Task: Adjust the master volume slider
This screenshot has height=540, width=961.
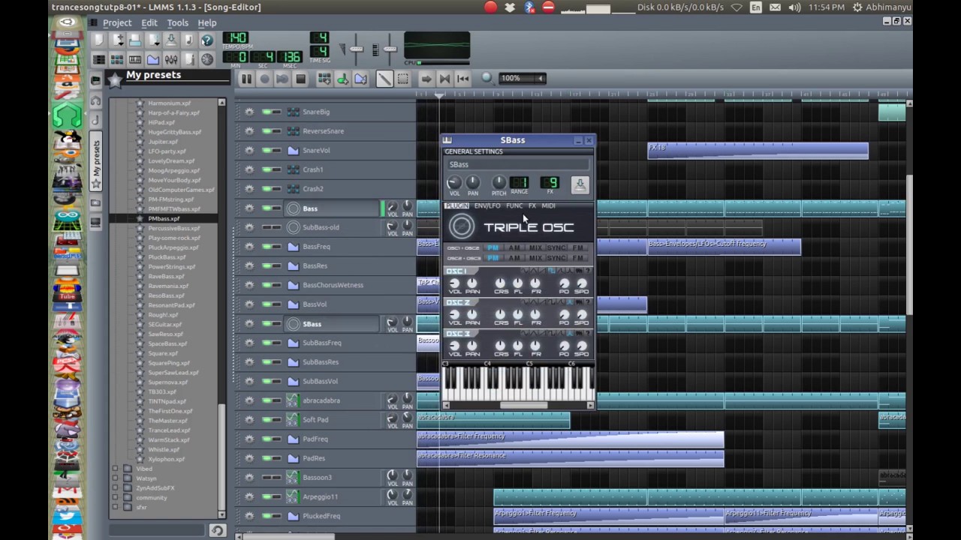Action: pos(356,49)
